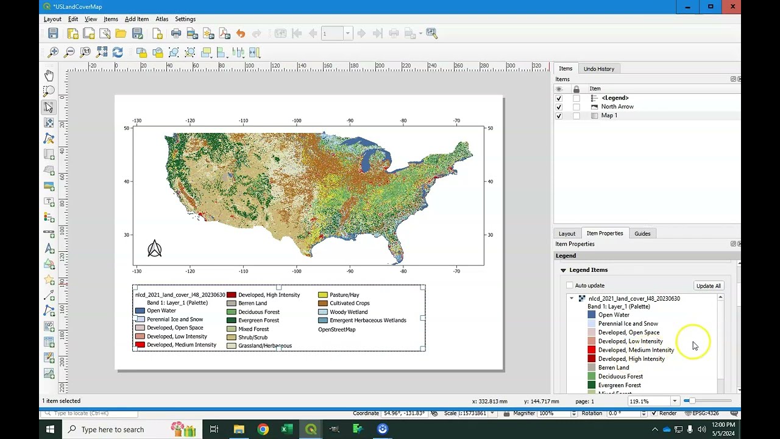
Task: Open the Layout menu
Action: click(52, 19)
